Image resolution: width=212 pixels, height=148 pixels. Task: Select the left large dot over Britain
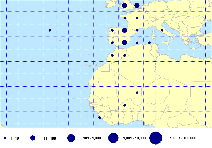(125, 5)
